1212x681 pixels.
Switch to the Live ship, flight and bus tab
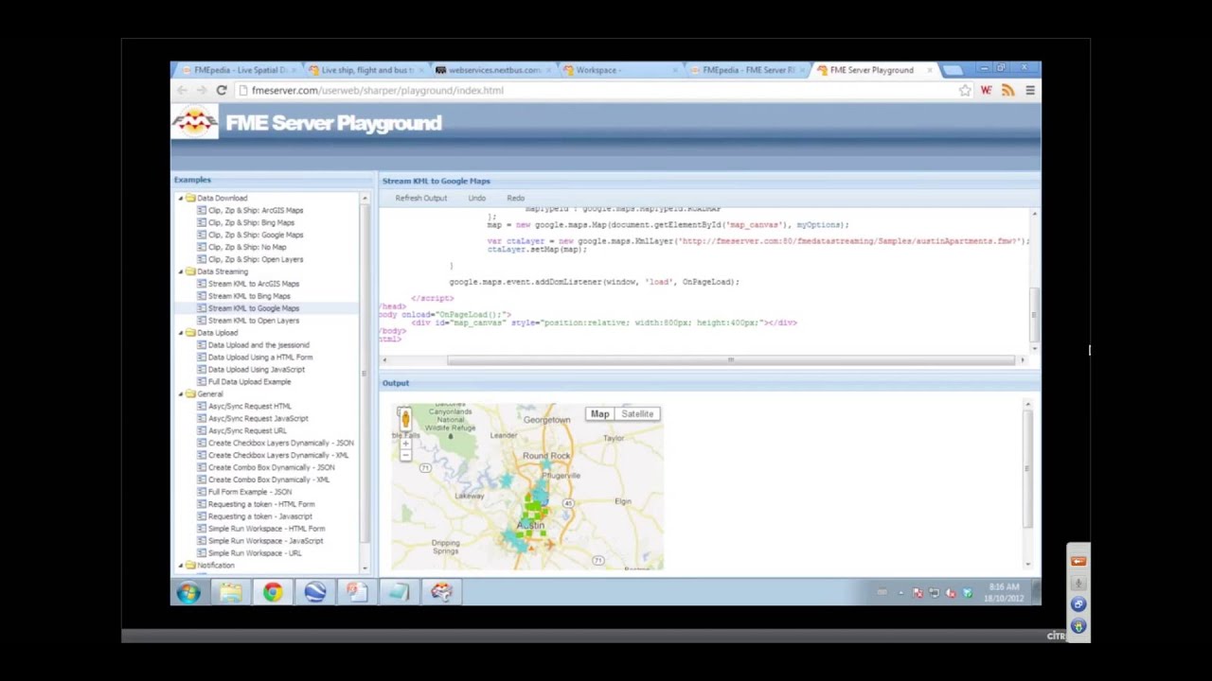[x=365, y=70]
